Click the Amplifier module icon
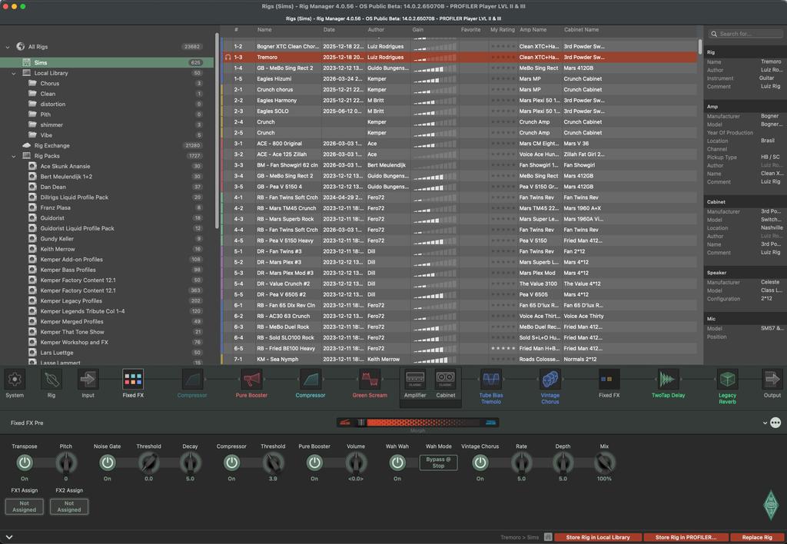Image resolution: width=787 pixels, height=544 pixels. coord(415,380)
